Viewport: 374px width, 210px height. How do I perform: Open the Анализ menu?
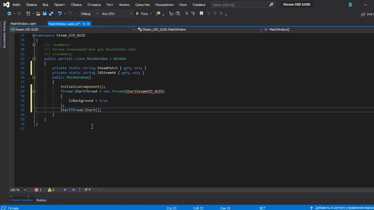(124, 5)
